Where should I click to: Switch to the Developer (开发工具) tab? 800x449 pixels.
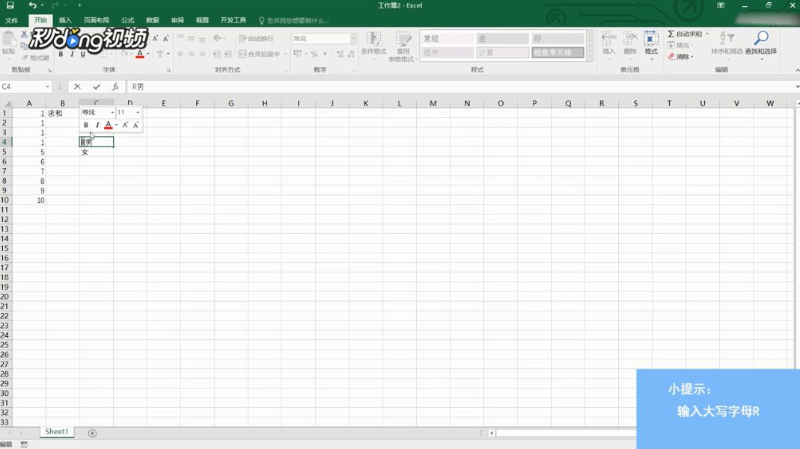(x=233, y=20)
